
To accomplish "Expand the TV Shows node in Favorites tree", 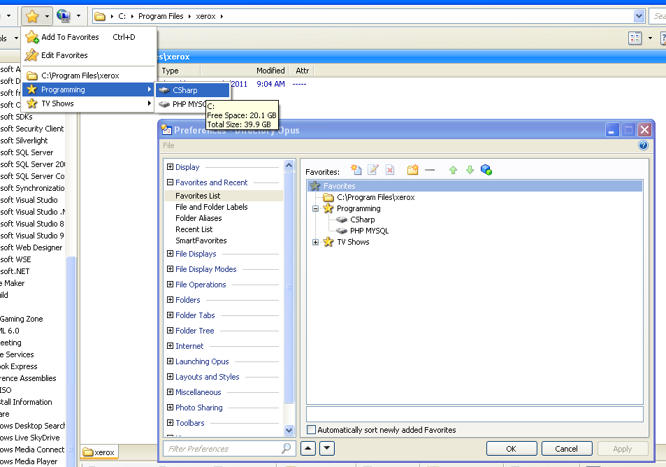I will (x=315, y=242).
